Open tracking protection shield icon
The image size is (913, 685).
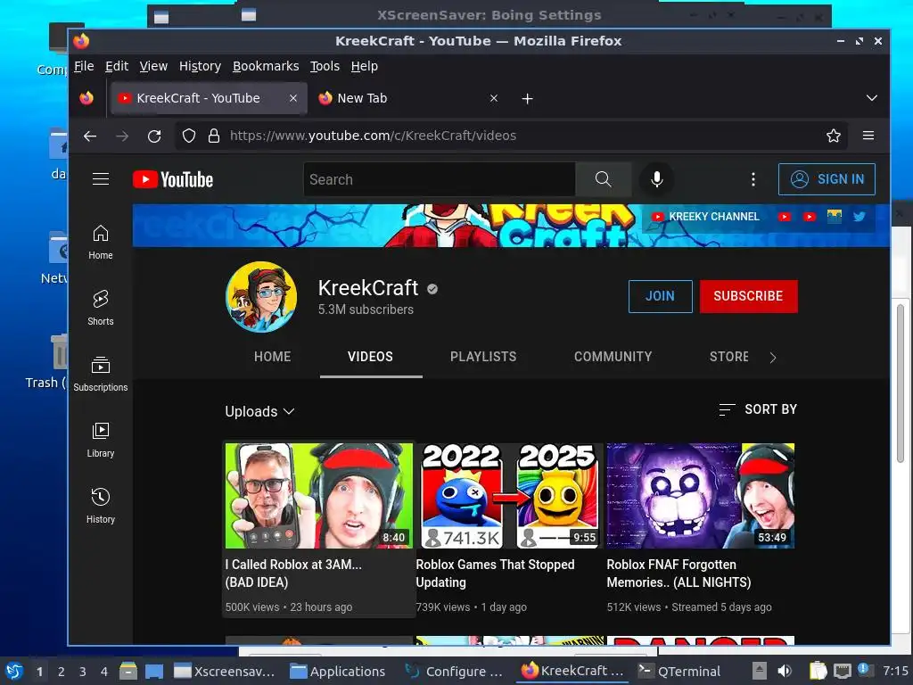[x=189, y=136]
